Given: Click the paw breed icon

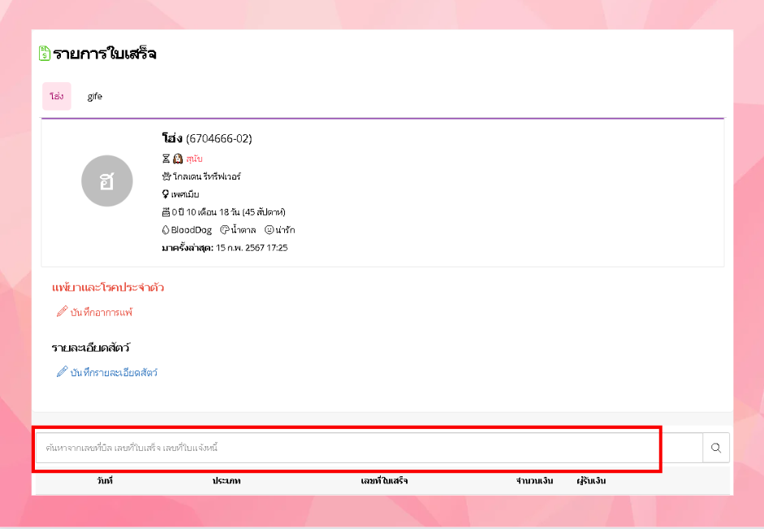Looking at the screenshot, I should click(166, 176).
